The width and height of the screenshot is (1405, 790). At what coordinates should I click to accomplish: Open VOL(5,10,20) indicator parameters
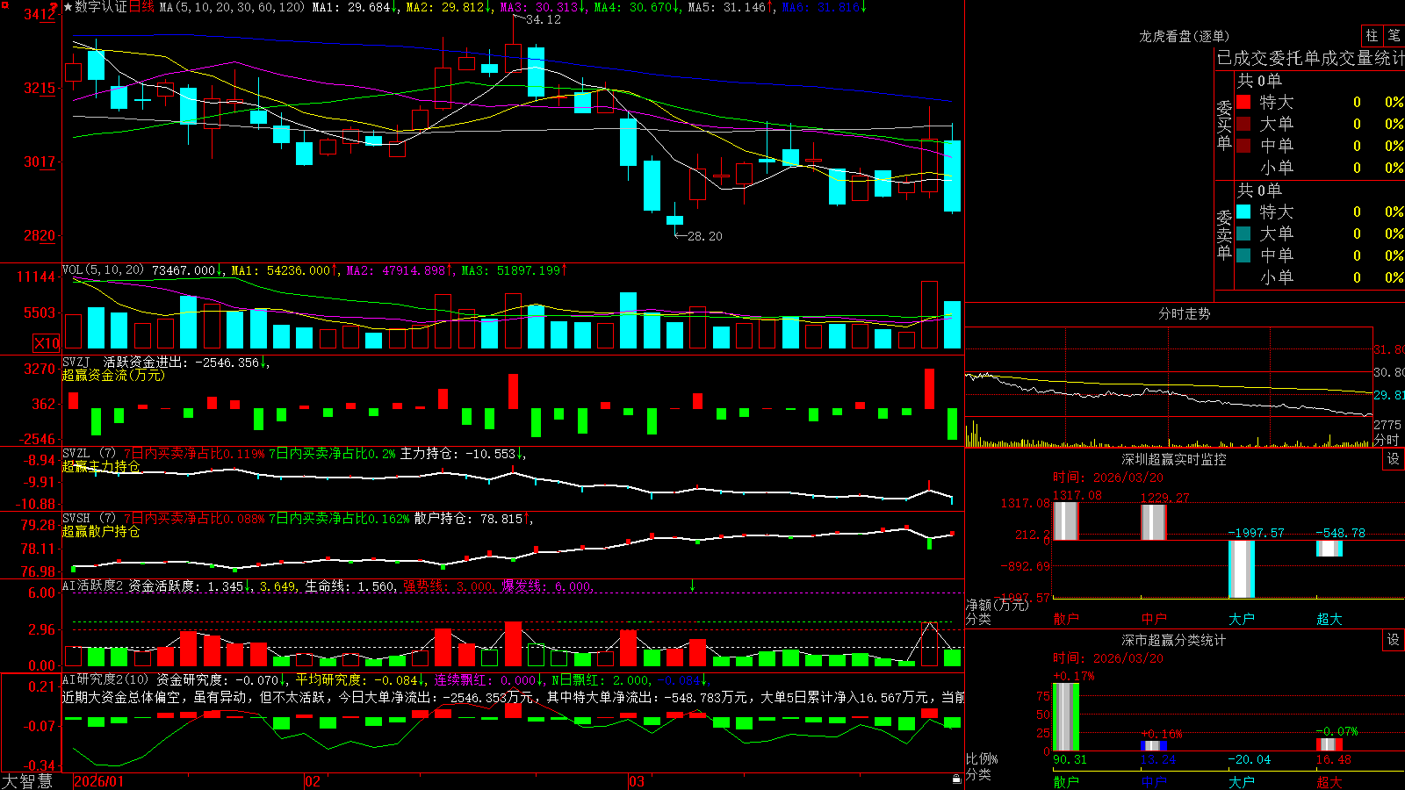(104, 270)
